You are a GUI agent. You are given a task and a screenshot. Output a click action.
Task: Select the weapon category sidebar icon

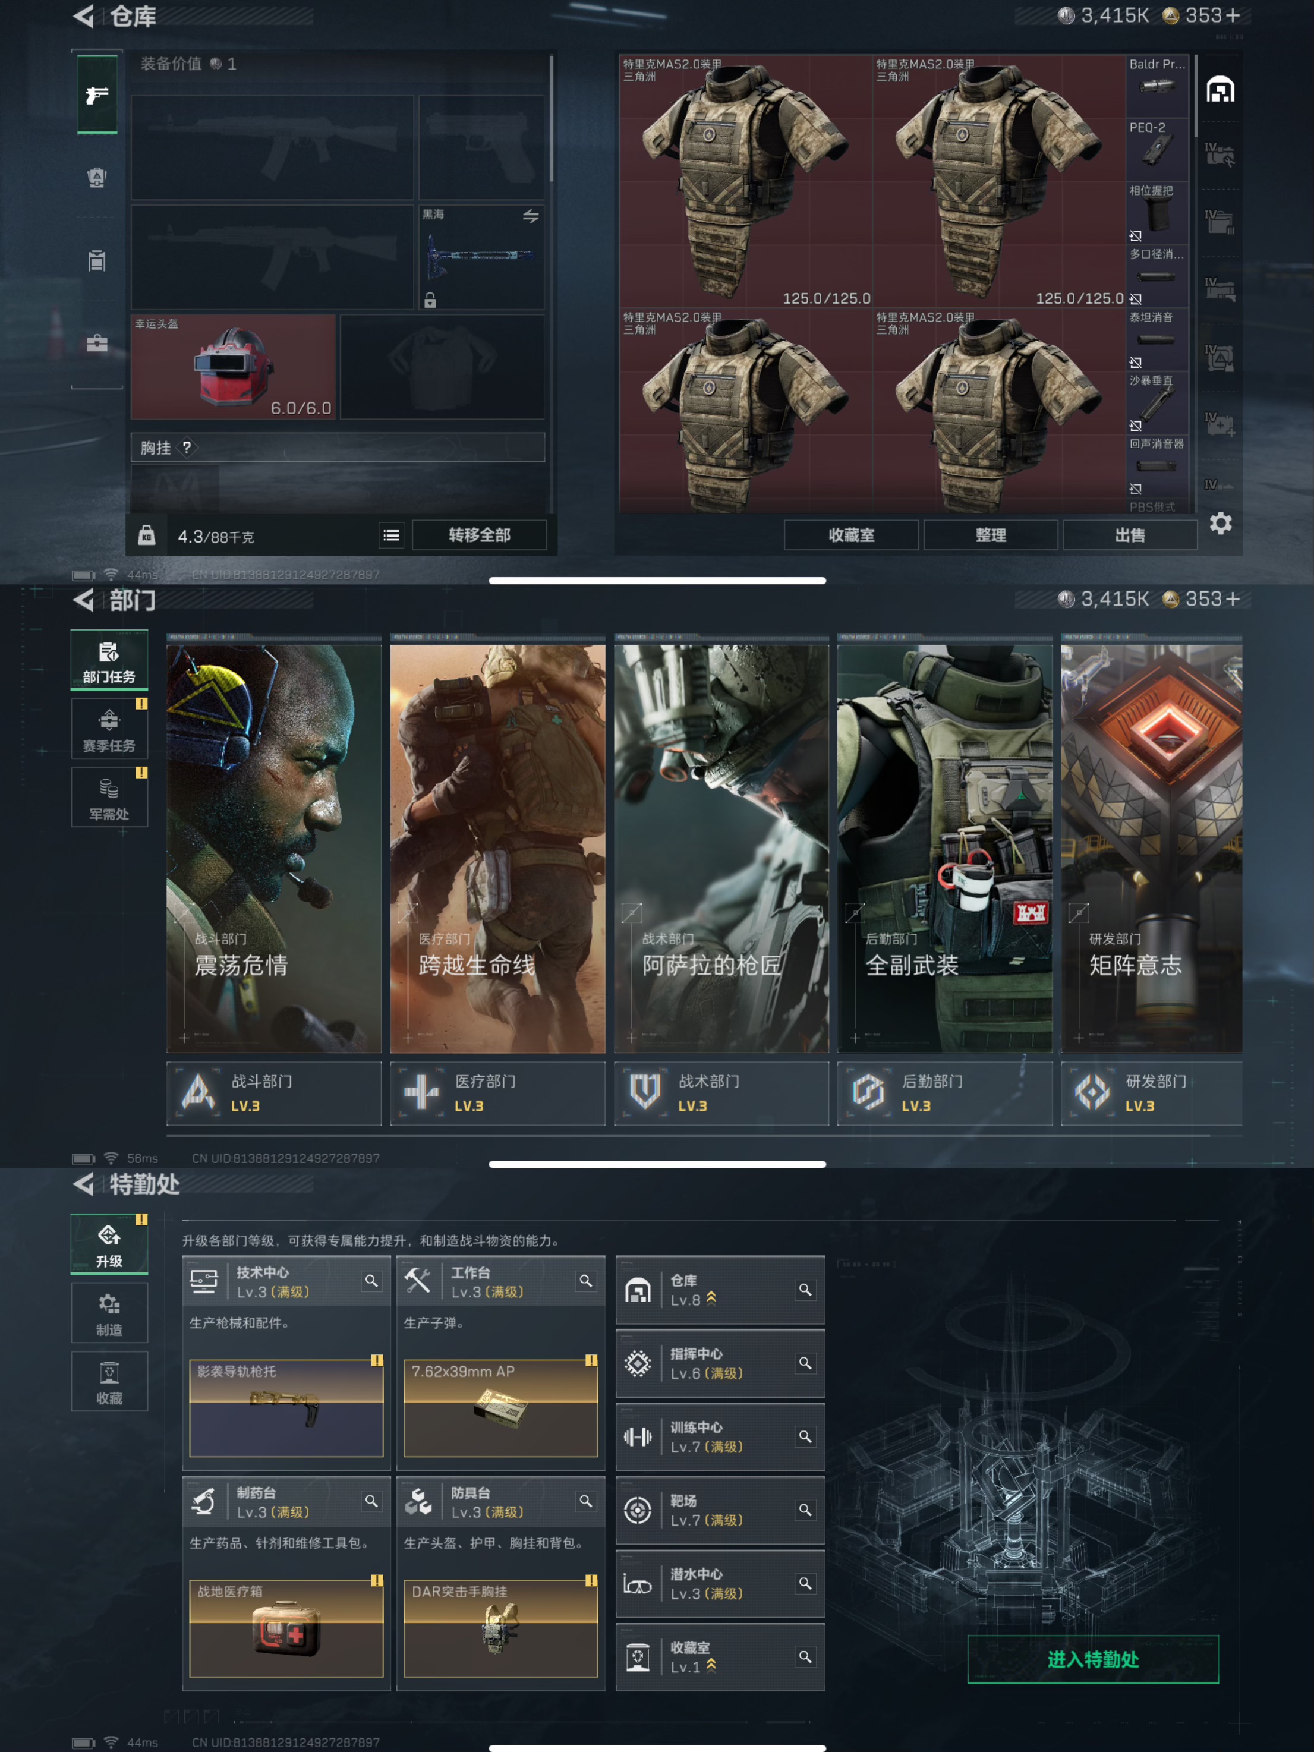pos(97,95)
